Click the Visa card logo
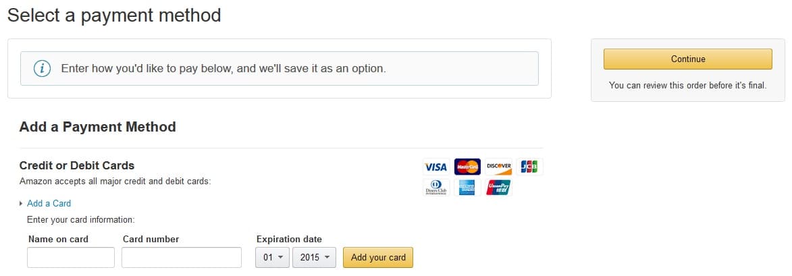This screenshot has height=276, width=792. (436, 167)
